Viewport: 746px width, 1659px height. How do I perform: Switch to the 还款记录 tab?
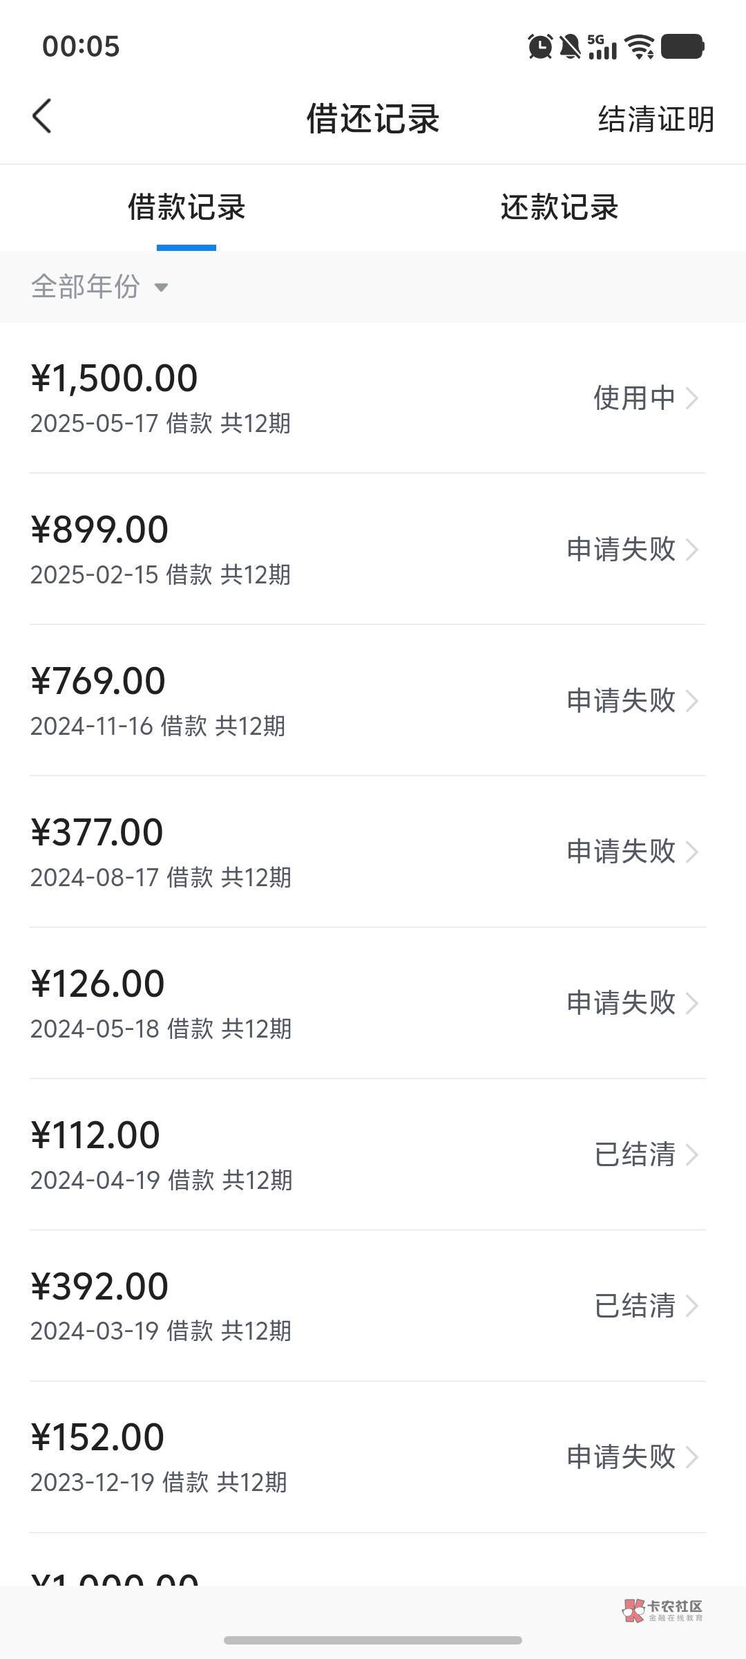click(x=559, y=207)
